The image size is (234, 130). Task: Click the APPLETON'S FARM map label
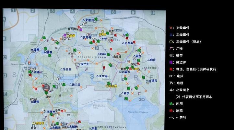92,57
